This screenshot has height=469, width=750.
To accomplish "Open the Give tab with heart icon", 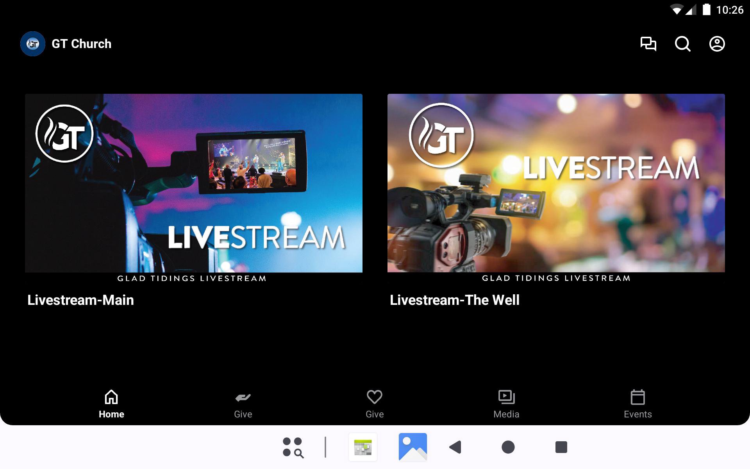I will click(x=375, y=404).
